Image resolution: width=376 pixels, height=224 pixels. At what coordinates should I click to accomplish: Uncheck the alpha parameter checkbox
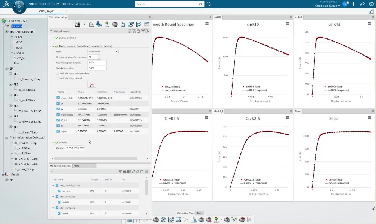pyautogui.click(x=58, y=131)
